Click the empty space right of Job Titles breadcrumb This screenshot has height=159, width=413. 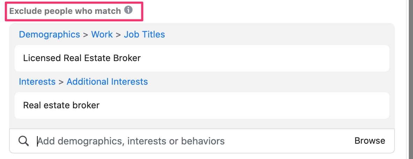[277, 34]
